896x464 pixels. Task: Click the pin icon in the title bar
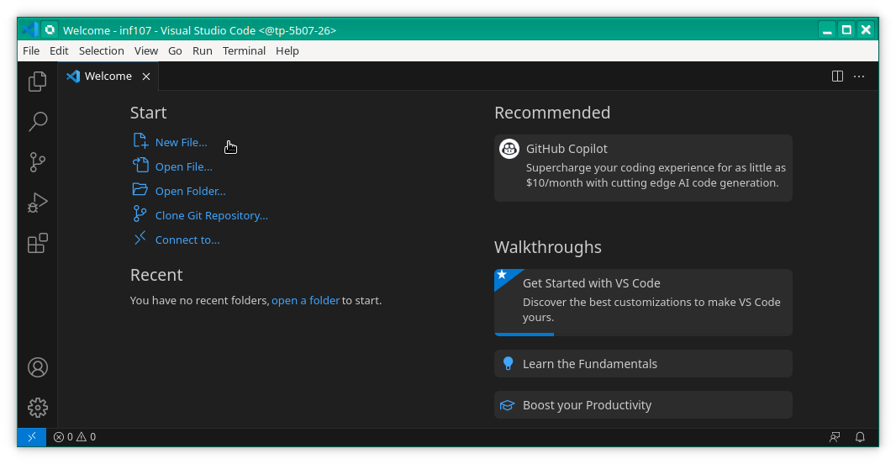[50, 29]
